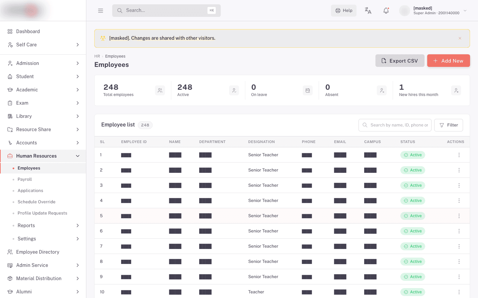Image resolution: width=478 pixels, height=298 pixels.
Task: Open the language translation icon
Action: (368, 11)
